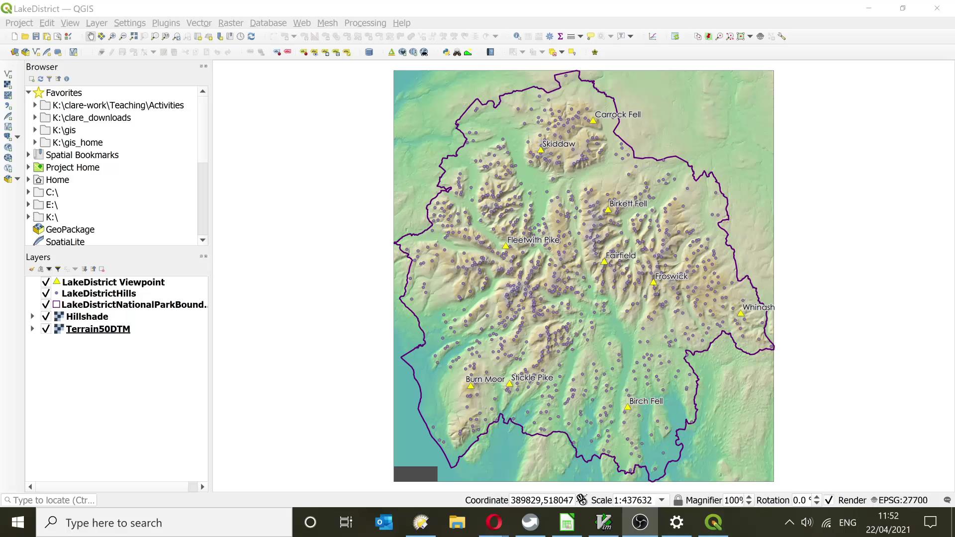Hide the LakeDistrictHills layer
The width and height of the screenshot is (955, 537).
46,293
